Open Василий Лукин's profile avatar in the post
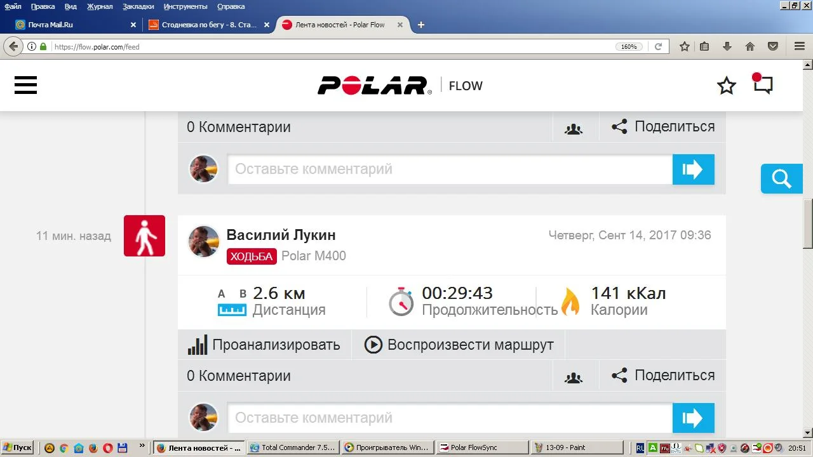Screen dimensions: 813x457 point(204,241)
